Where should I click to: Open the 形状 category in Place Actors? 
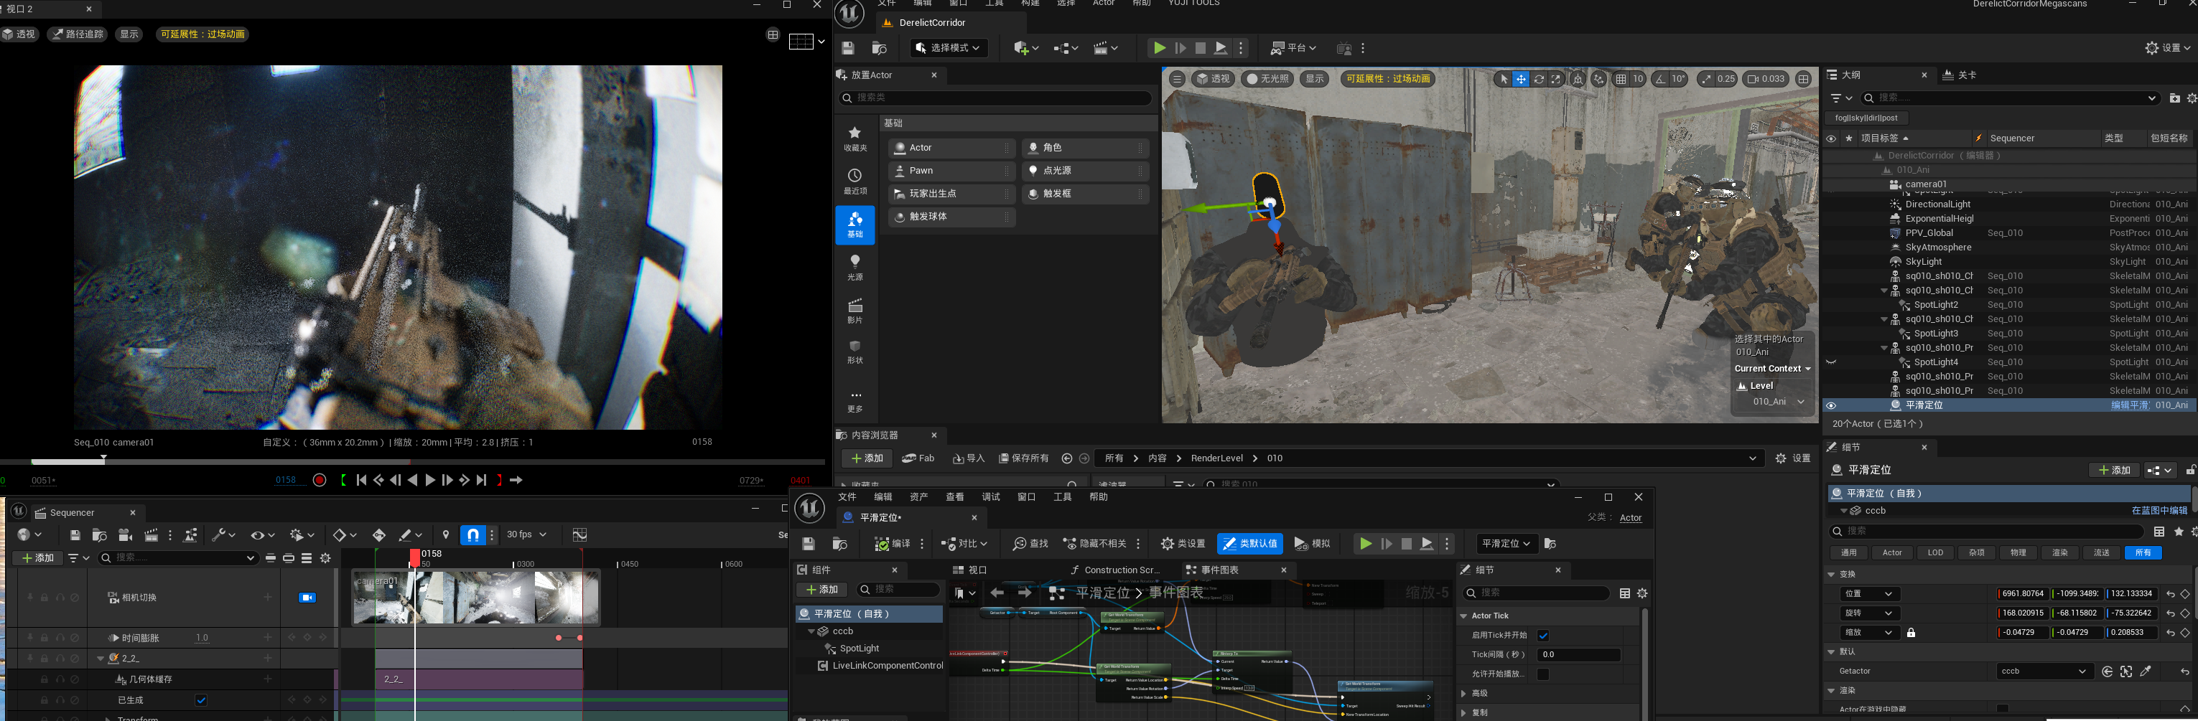(855, 351)
